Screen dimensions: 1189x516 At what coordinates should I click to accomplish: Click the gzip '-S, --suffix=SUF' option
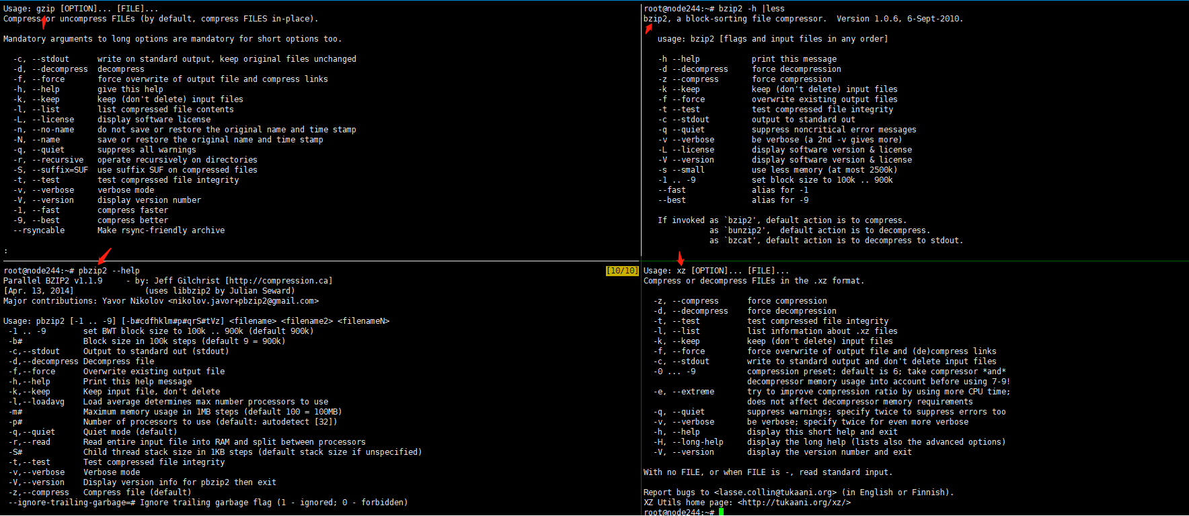[50, 170]
